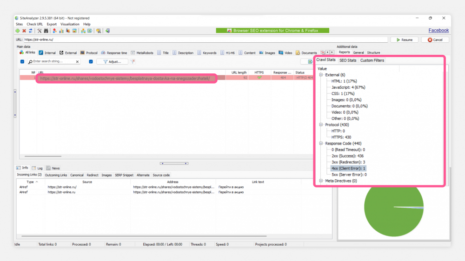
Task: Switch to the SEO Stats tab
Action: point(348,60)
